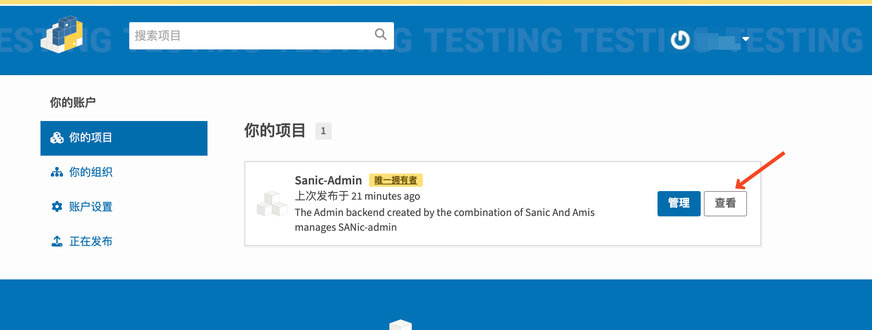Click the upload icon beside 正在发布
This screenshot has width=872, height=330.
[x=57, y=241]
